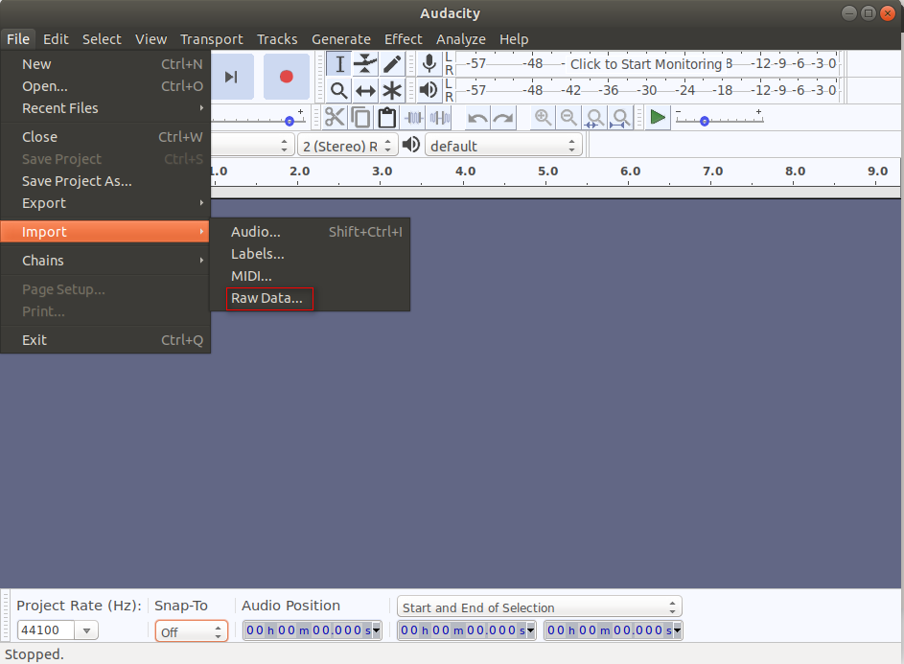Open the selection end time format arrow
The image size is (904, 664).
coord(678,630)
